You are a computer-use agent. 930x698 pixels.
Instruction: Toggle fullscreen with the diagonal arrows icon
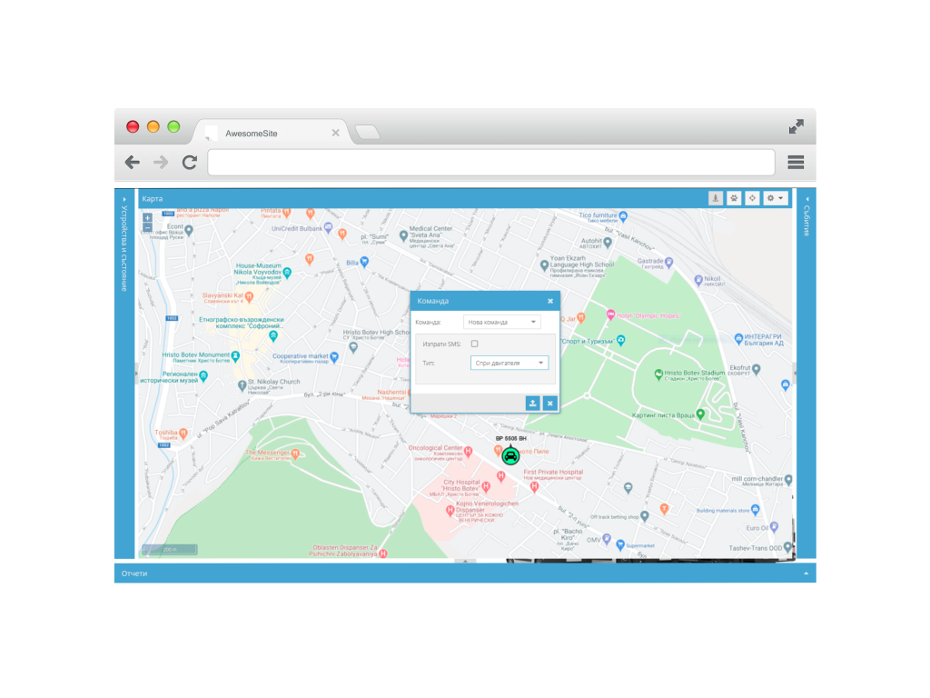click(x=796, y=126)
